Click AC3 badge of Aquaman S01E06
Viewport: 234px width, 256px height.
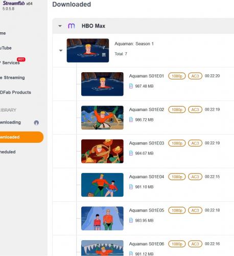pos(195,244)
